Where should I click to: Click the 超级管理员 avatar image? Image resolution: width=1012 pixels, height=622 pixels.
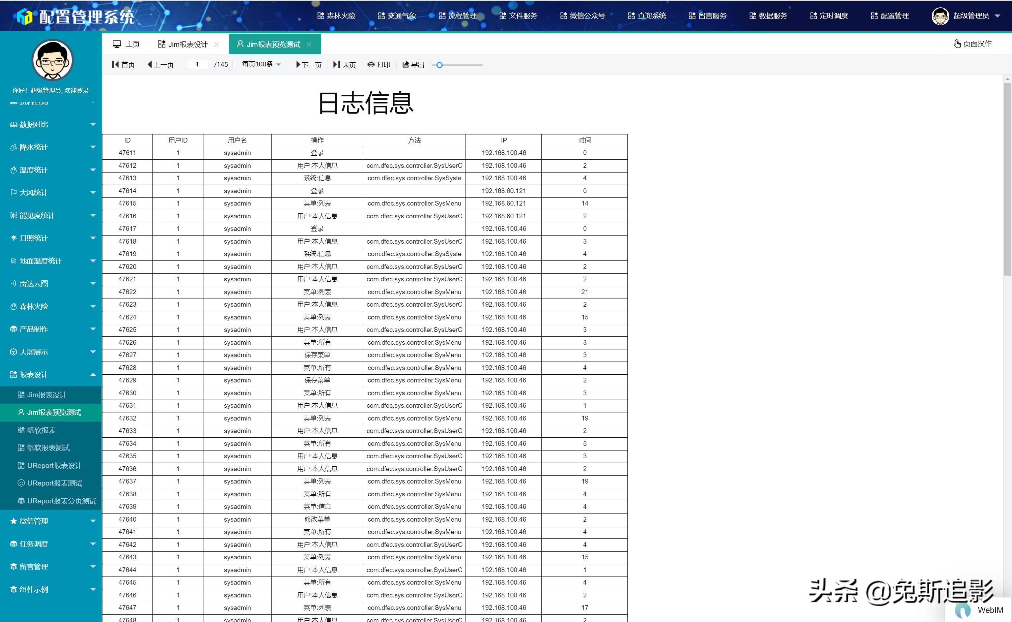tap(940, 15)
